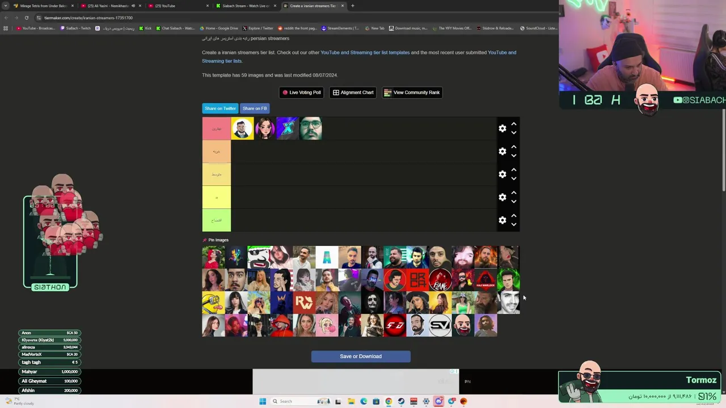Move the light-yellow third tier row down

[x=514, y=178]
